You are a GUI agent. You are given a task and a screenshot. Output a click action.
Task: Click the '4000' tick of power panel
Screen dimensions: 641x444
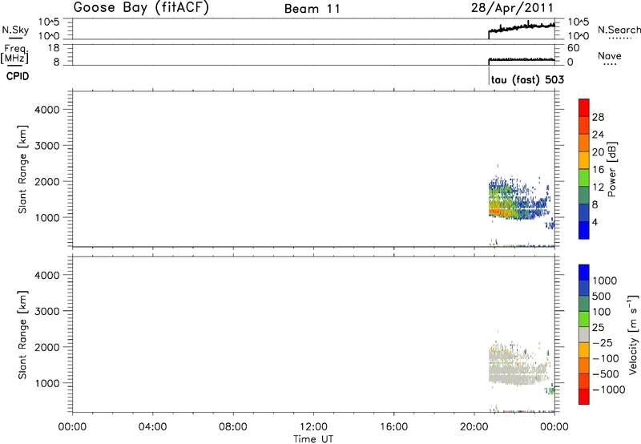pos(47,110)
